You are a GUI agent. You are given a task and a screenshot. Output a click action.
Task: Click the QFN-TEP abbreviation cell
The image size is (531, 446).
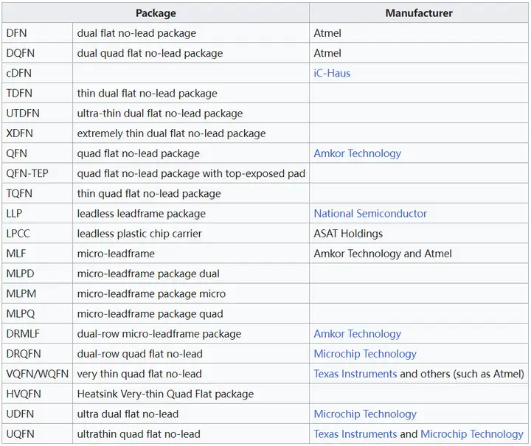coord(38,173)
